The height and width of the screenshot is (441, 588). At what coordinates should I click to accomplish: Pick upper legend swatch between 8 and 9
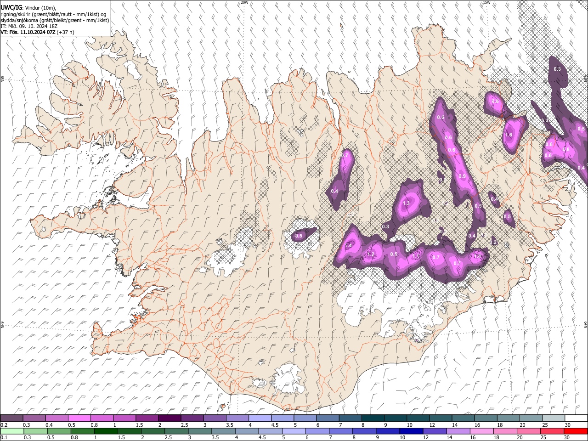point(373,418)
